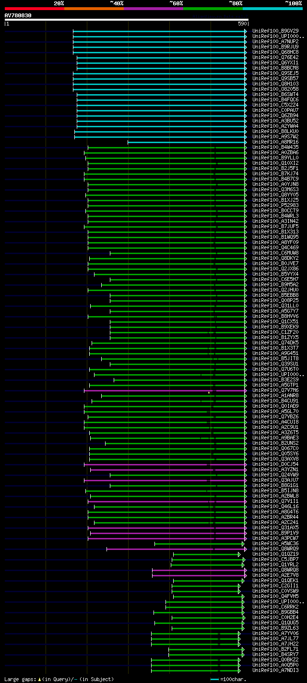Click the red 20% identity legend bar
307x683 pixels.
click(x=35, y=8)
